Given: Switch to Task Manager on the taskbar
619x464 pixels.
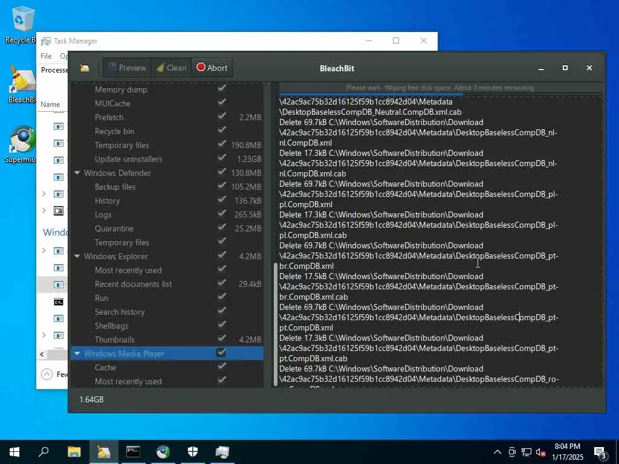Looking at the screenshot, I should tap(222, 452).
